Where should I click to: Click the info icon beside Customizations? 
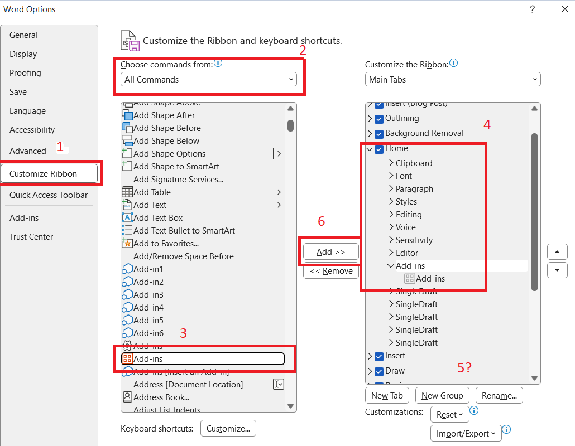[x=474, y=410]
